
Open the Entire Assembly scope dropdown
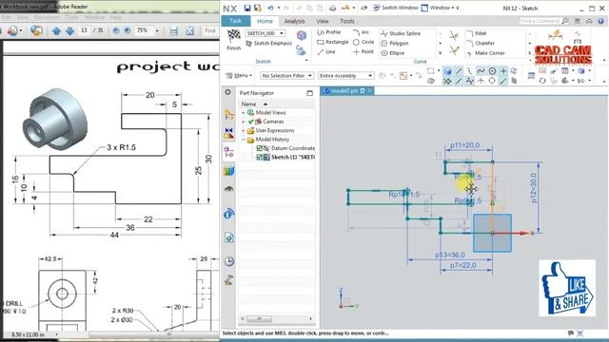pos(345,76)
